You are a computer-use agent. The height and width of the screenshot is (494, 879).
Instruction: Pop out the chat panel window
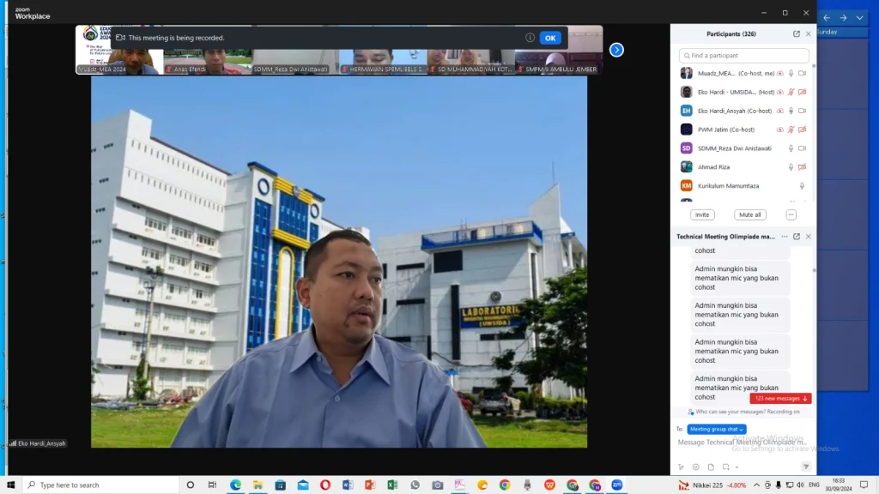(797, 237)
